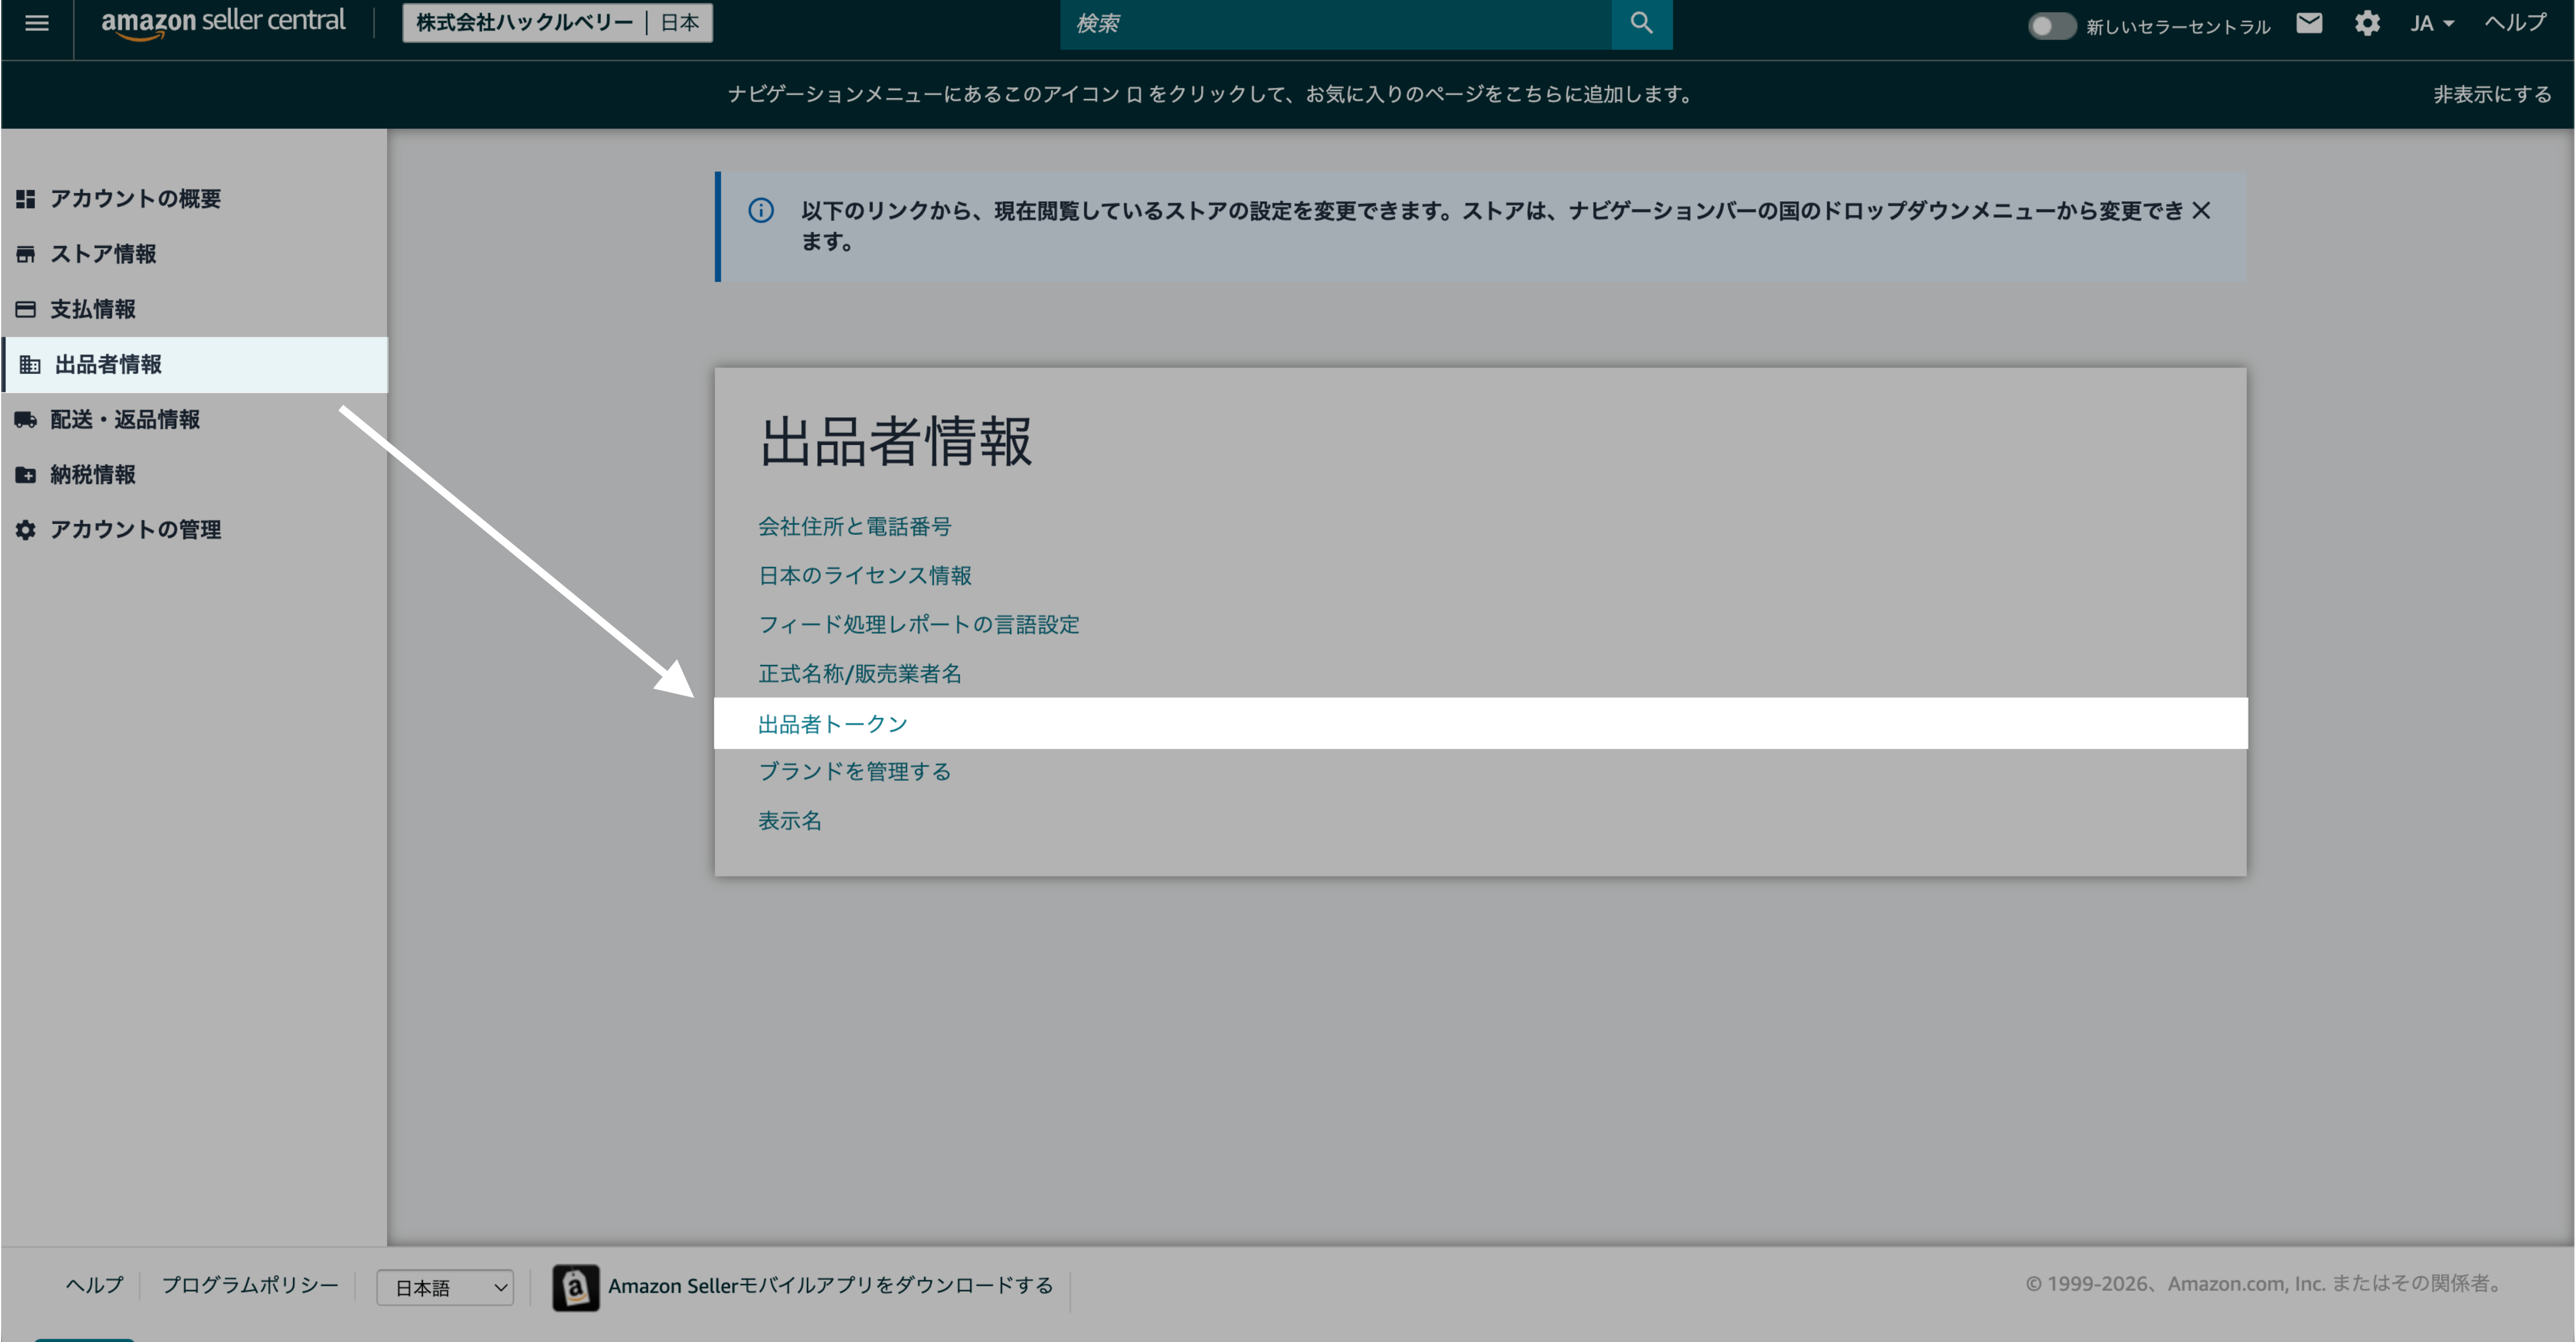
Task: Open the 会社住所と電話番号 link
Action: (854, 526)
